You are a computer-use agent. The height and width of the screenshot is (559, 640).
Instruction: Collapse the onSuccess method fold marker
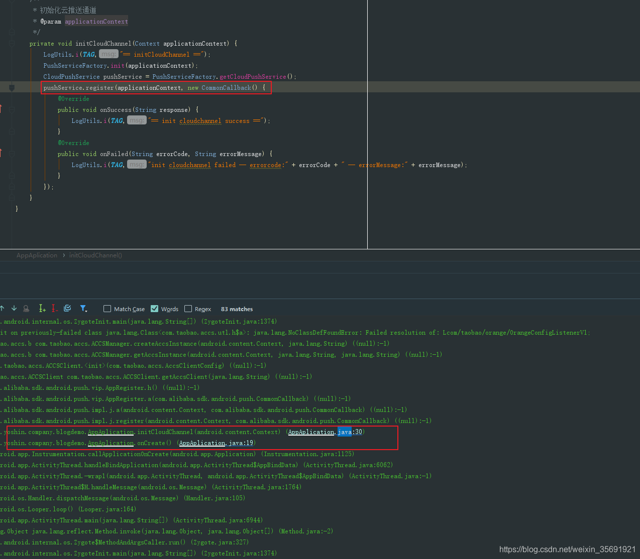[12, 109]
